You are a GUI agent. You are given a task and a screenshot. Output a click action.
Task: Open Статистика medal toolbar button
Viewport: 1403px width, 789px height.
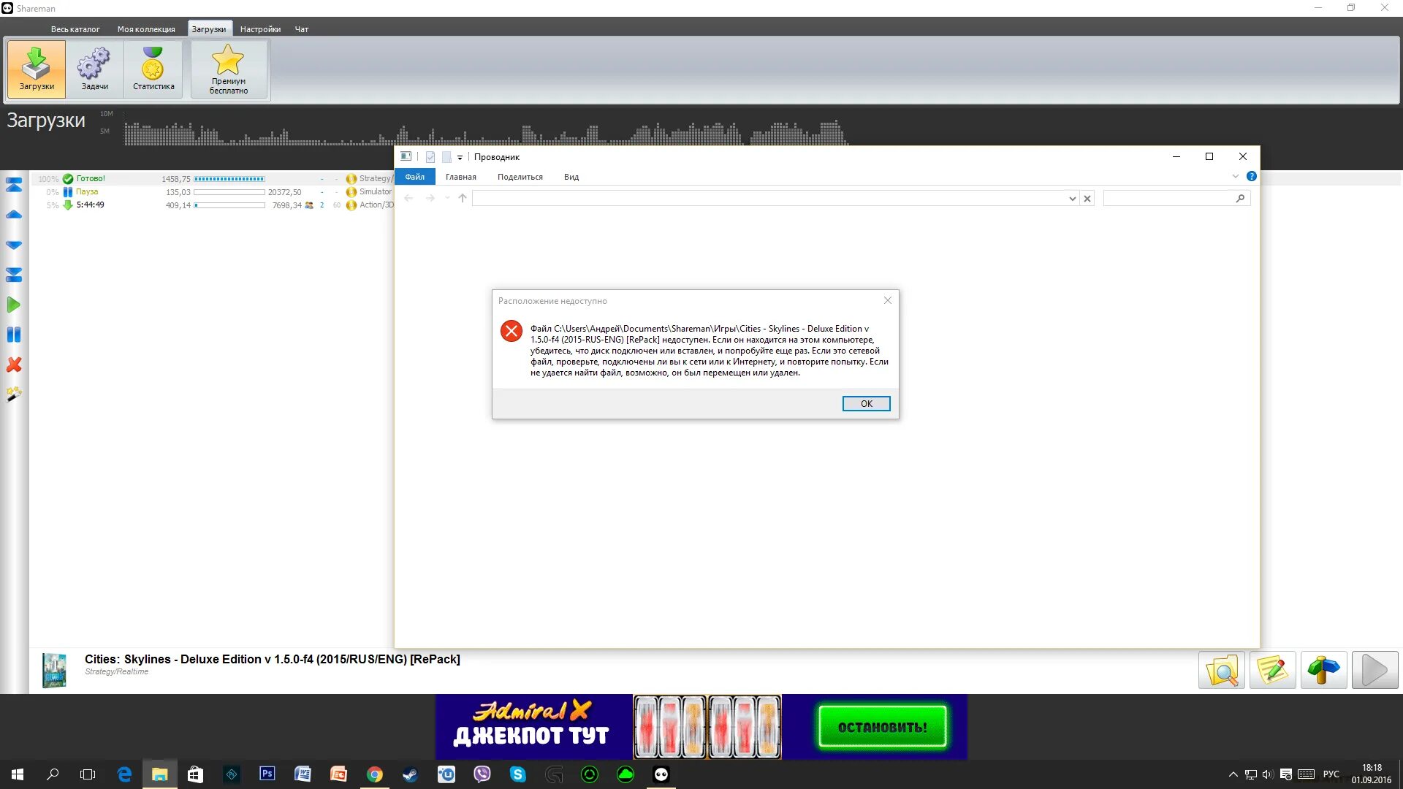pos(153,69)
